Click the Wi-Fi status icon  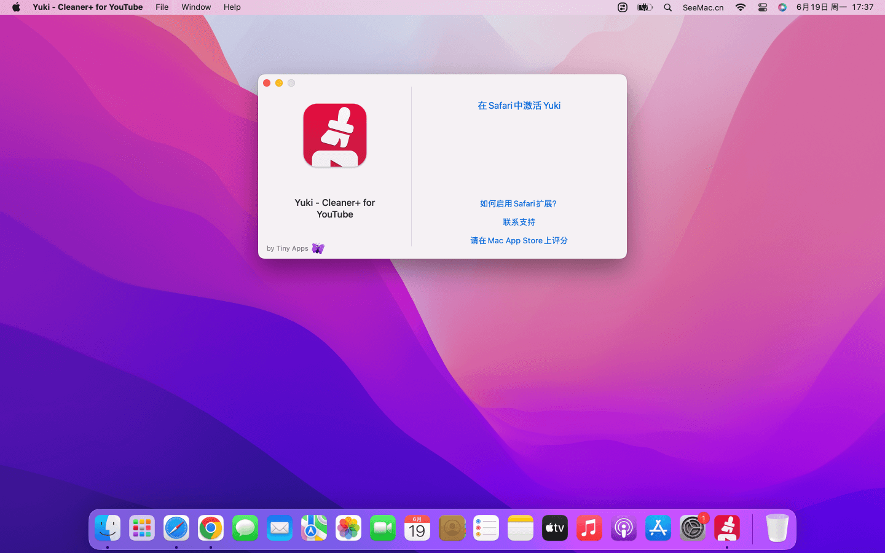741,7
